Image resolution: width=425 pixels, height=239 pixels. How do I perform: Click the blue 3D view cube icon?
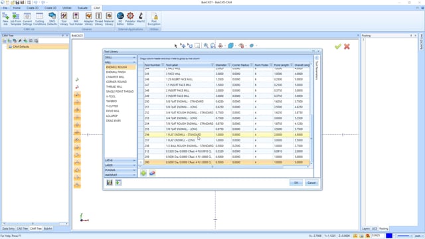230,46
